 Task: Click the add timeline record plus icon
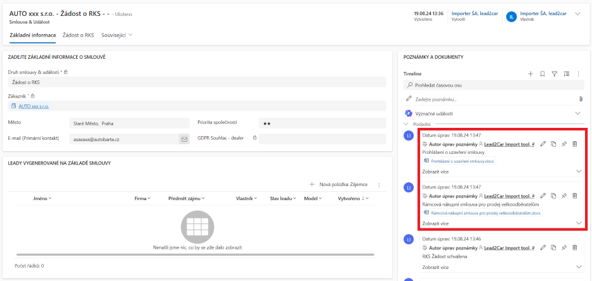point(530,74)
